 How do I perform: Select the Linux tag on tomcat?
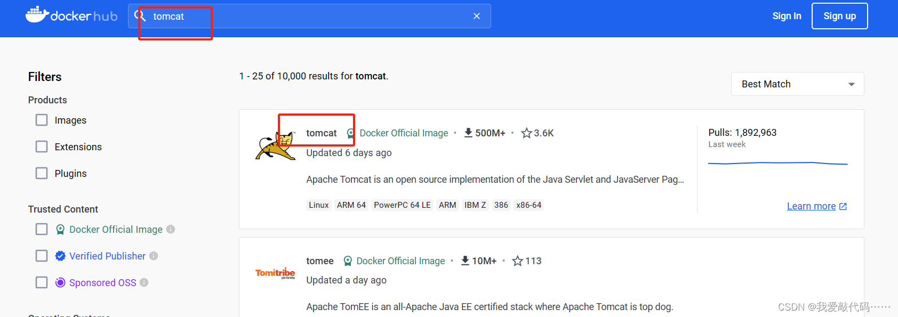pyautogui.click(x=318, y=205)
